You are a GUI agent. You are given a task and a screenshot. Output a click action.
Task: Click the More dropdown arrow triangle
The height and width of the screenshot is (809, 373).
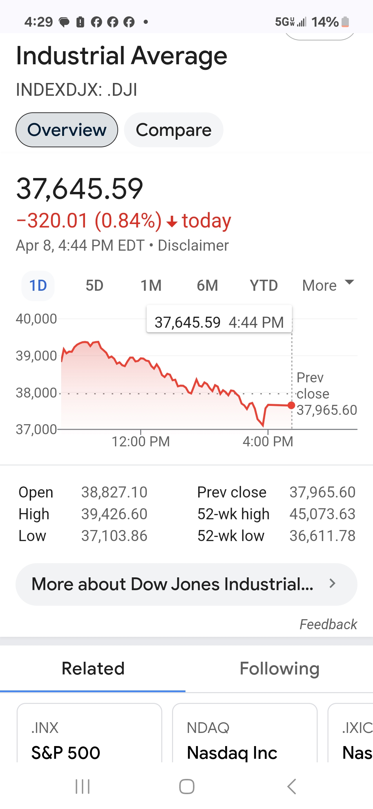point(350,282)
